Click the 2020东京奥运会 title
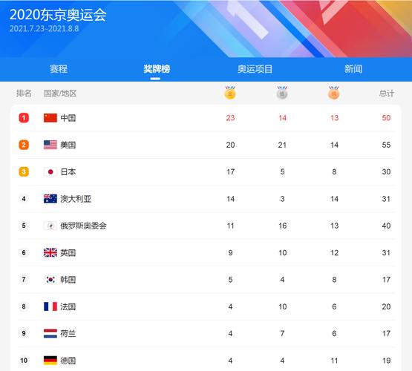This screenshot has width=412, height=371. coord(58,15)
